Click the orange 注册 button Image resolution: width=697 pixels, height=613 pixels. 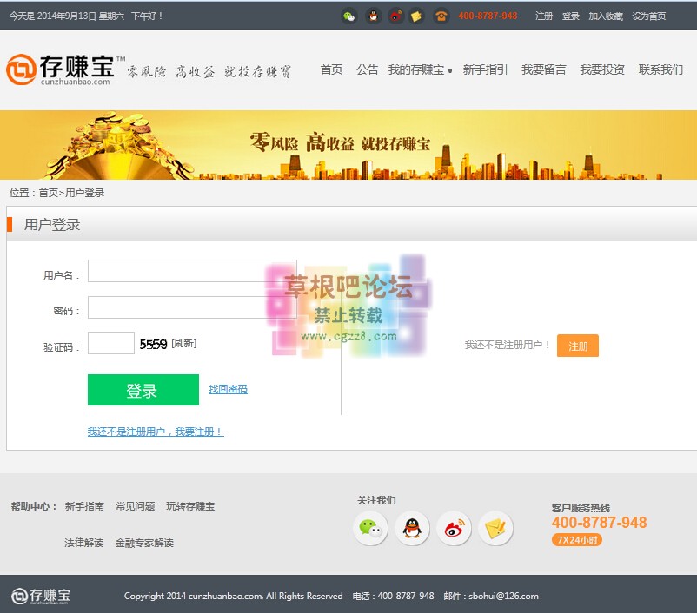click(578, 346)
